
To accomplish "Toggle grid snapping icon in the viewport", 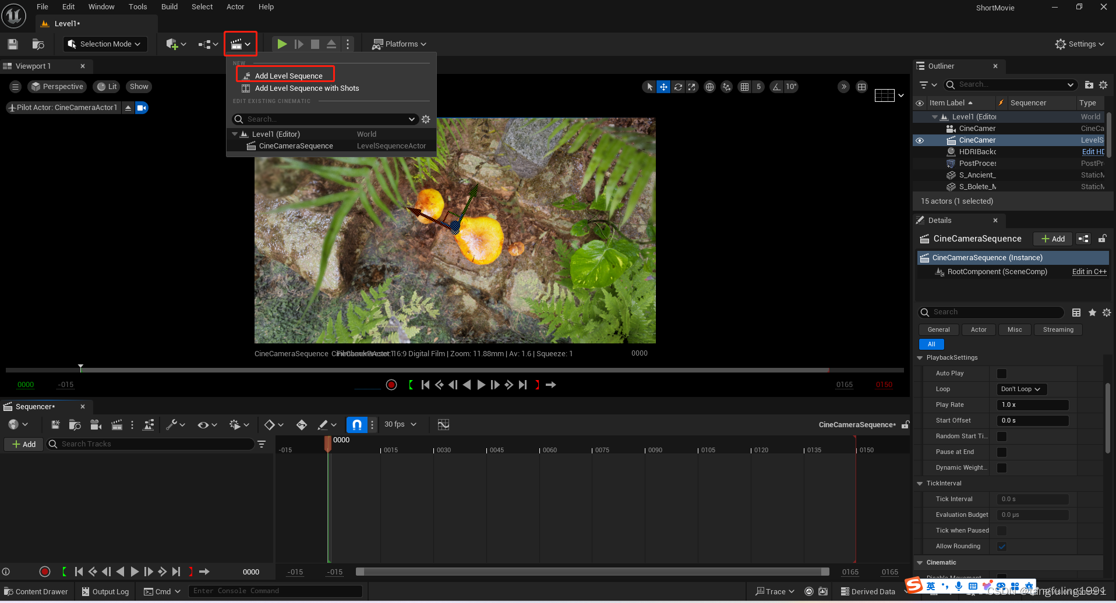I will click(x=744, y=87).
